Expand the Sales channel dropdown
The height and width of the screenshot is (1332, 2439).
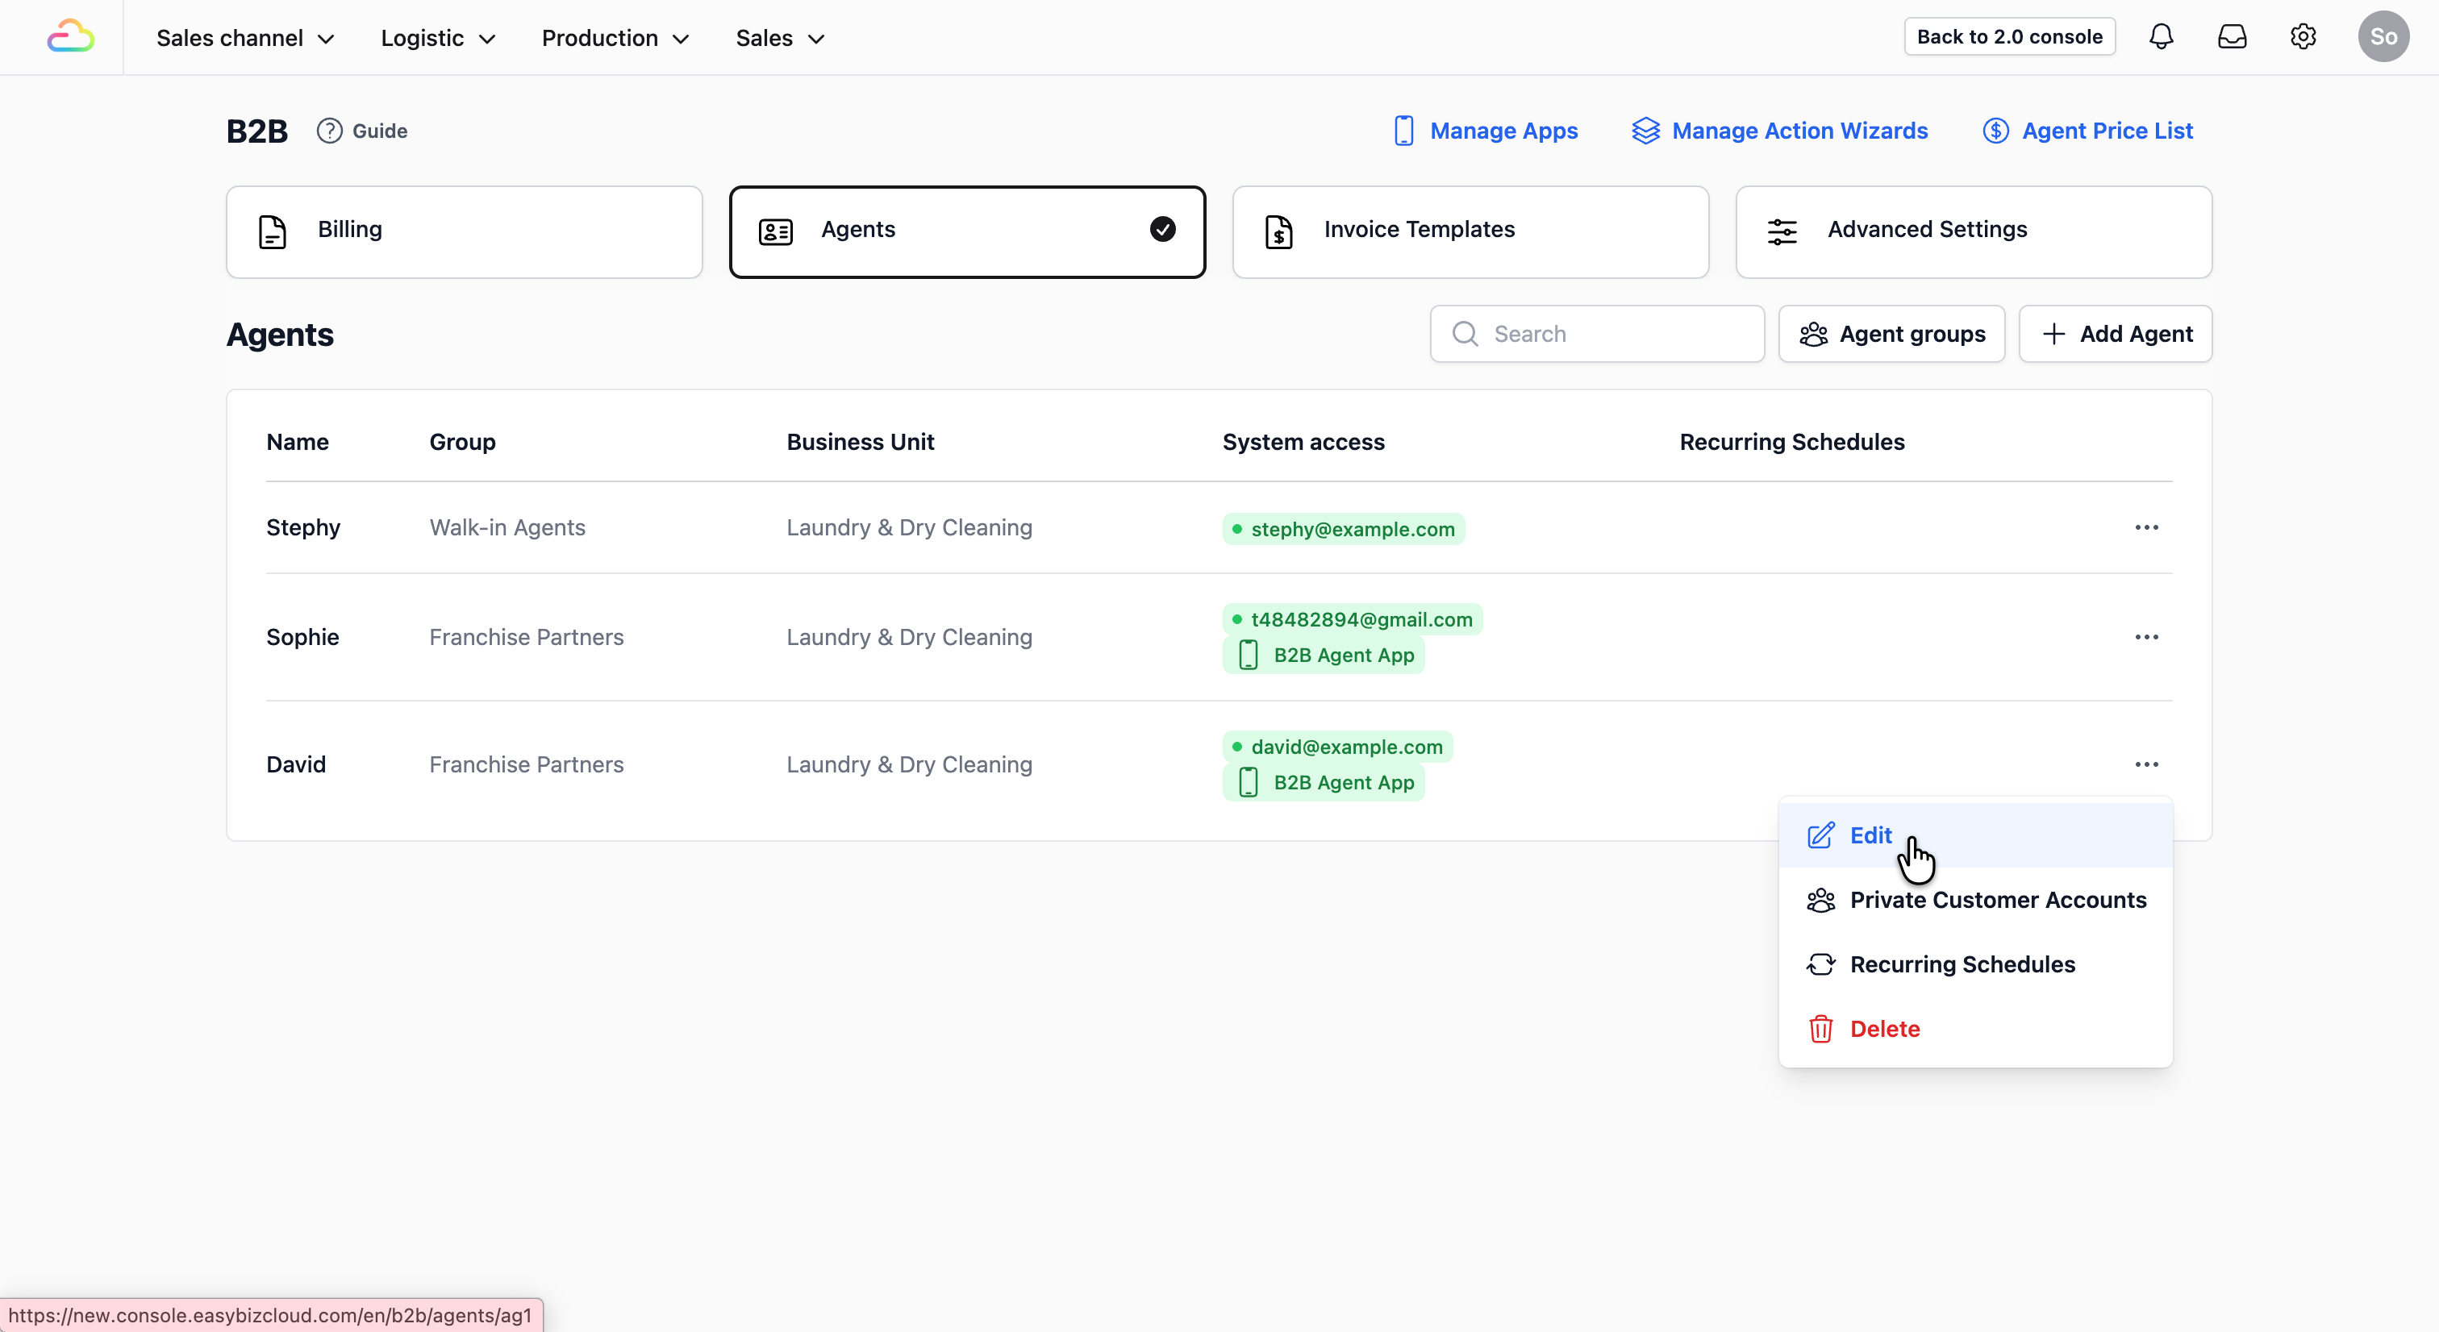pos(245,38)
